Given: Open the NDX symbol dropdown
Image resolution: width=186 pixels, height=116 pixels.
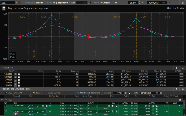Looking at the screenshot, I should coord(17,3).
